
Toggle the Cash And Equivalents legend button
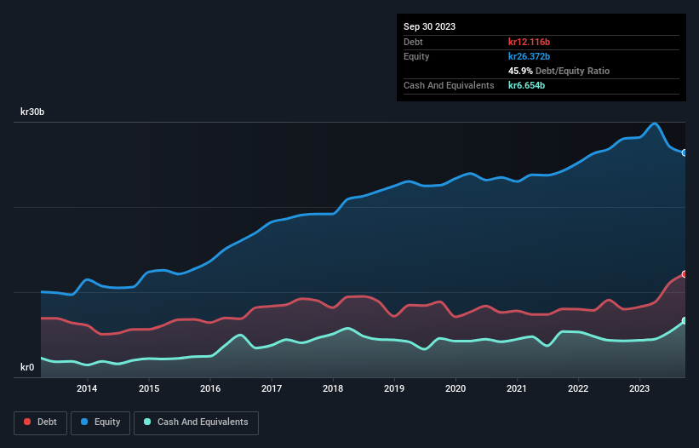[x=195, y=422]
